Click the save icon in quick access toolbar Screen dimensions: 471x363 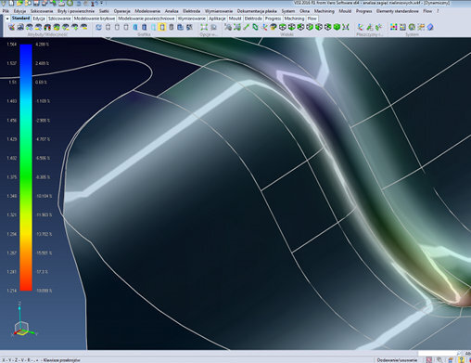click(36, 4)
